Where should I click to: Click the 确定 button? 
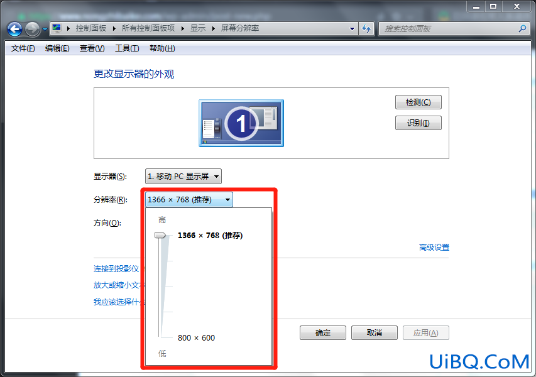click(x=323, y=332)
